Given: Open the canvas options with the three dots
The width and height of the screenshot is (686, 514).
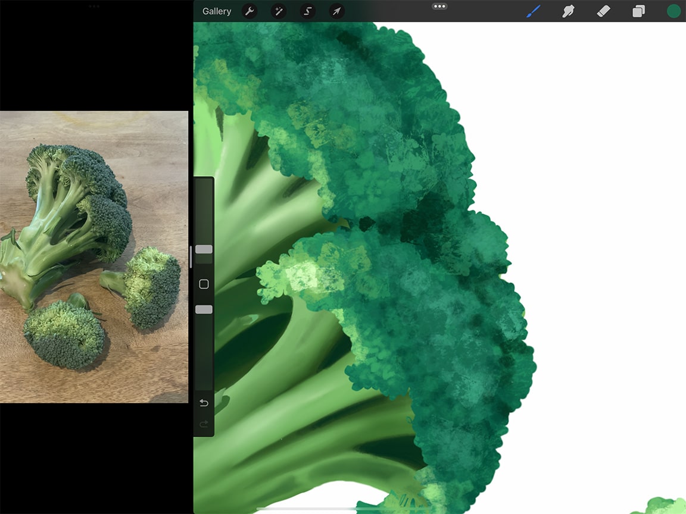Looking at the screenshot, I should 439,6.
